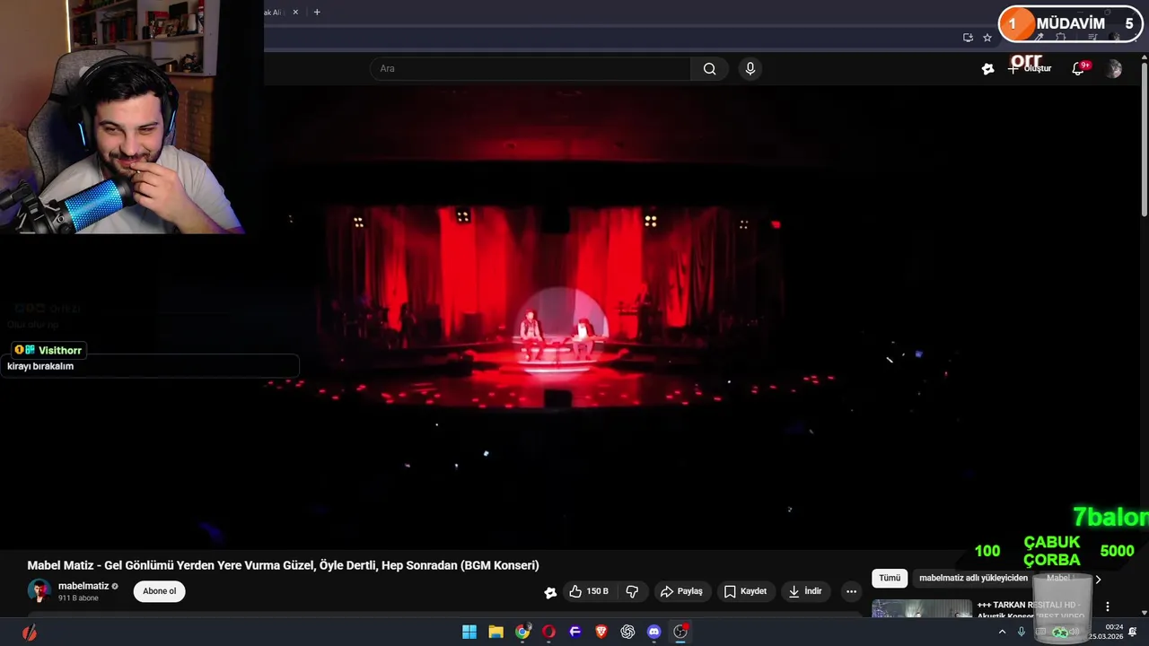The width and height of the screenshot is (1149, 646).
Task: Open options menu for the TARKAN video
Action: pyautogui.click(x=1108, y=607)
